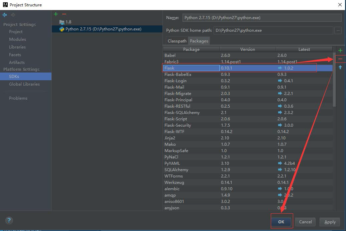Click the Apply button
The image size is (346, 231).
tap(330, 222)
